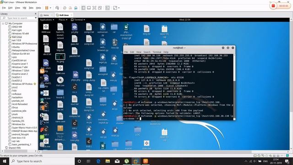Select Shared VMs in the library

click(15, 148)
